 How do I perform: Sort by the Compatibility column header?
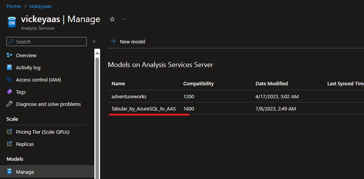[x=199, y=83]
